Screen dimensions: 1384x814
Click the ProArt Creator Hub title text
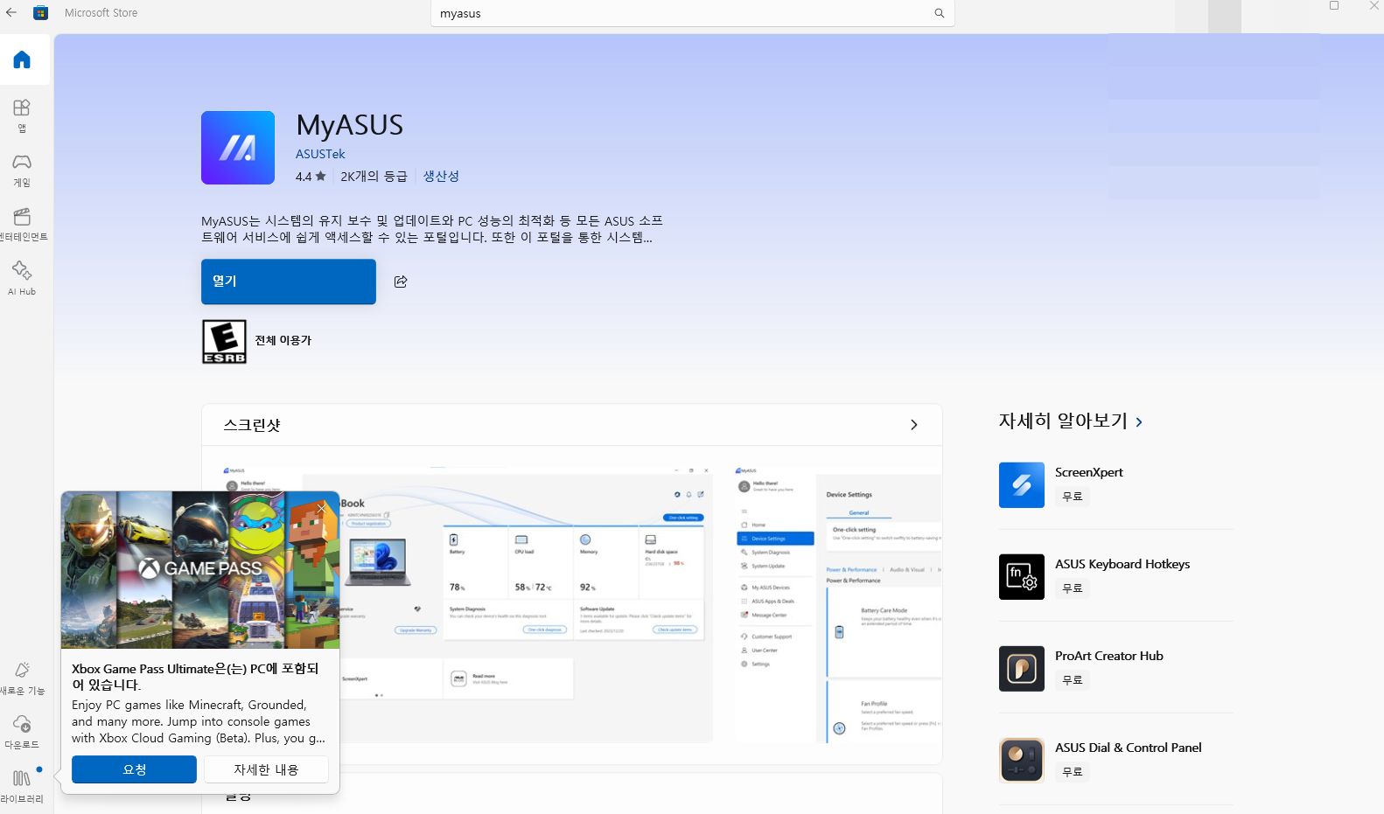pyautogui.click(x=1109, y=656)
